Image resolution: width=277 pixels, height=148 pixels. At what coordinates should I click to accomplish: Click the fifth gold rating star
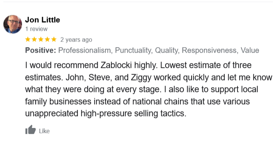pos(54,39)
